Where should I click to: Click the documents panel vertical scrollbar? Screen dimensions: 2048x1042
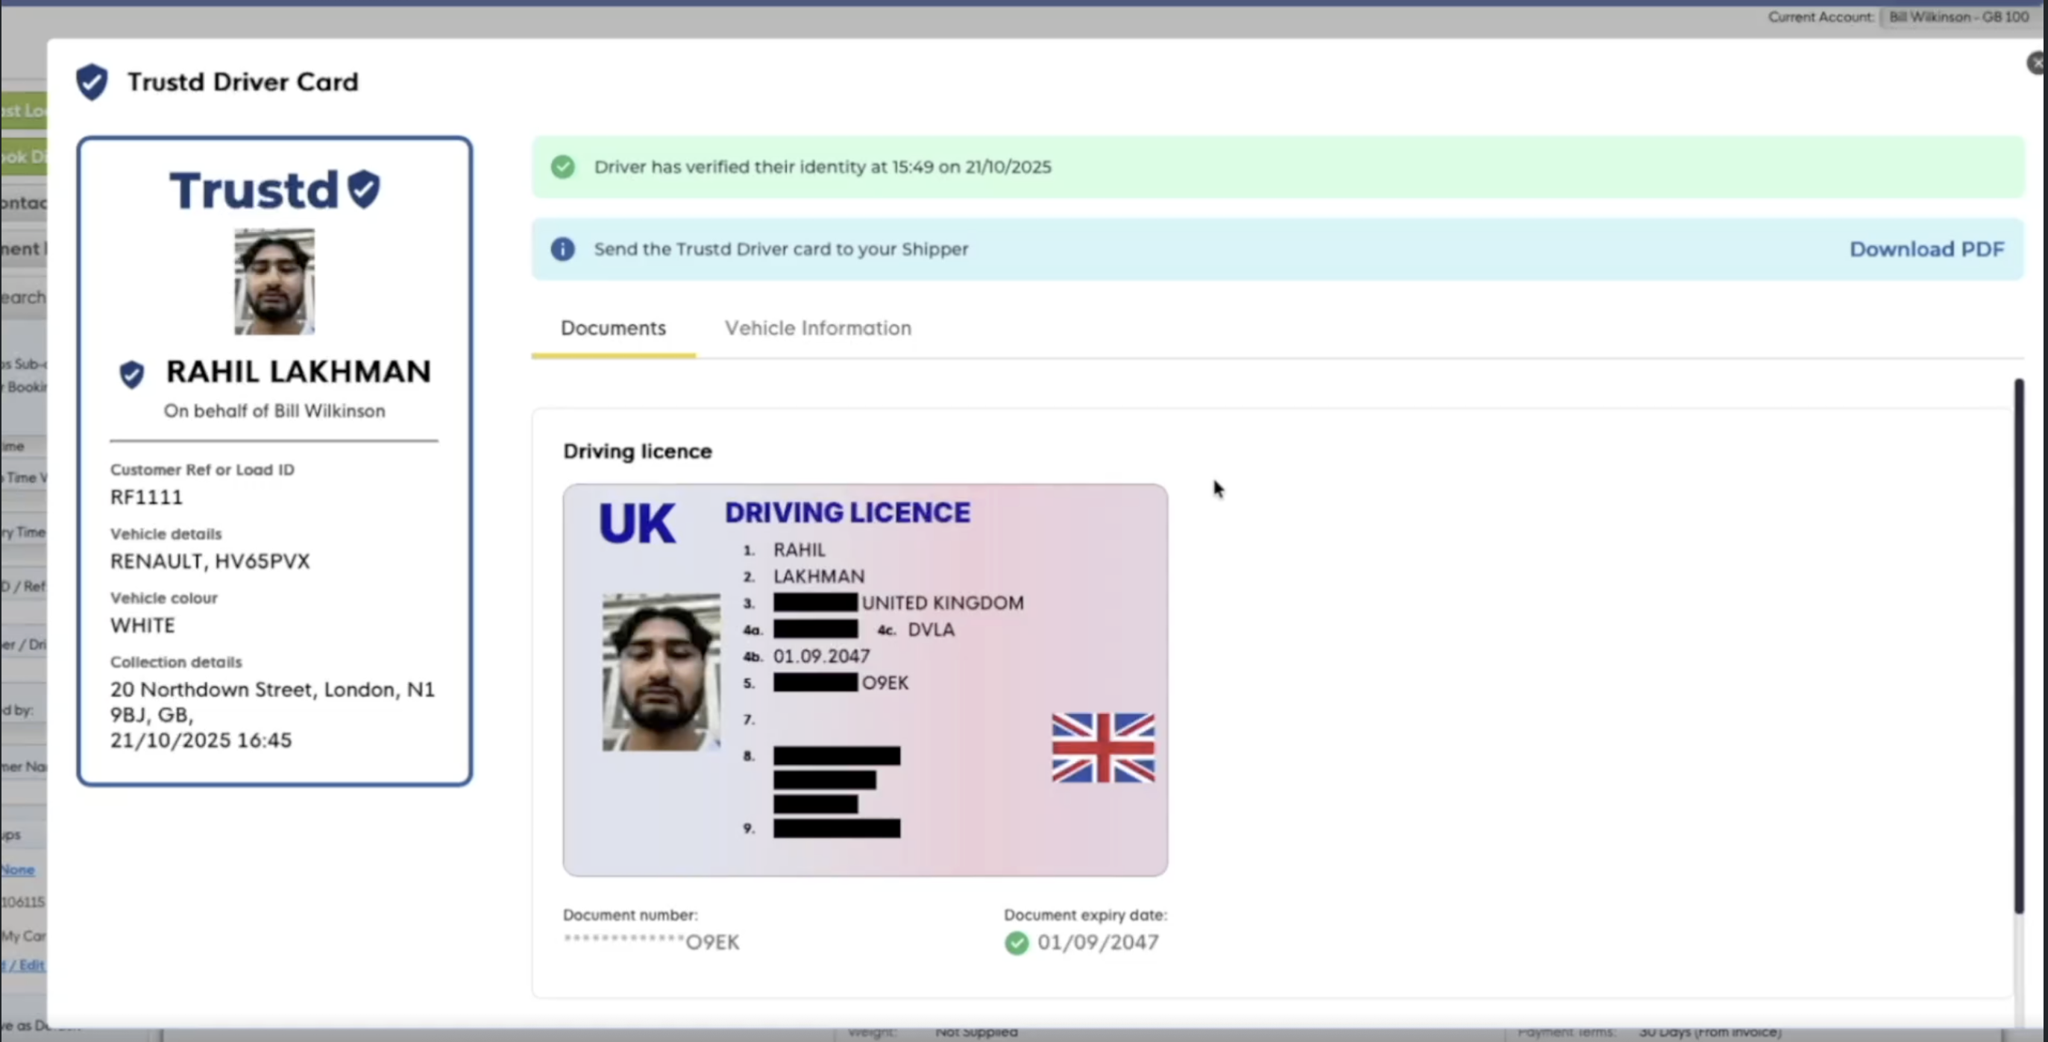coord(2019,646)
